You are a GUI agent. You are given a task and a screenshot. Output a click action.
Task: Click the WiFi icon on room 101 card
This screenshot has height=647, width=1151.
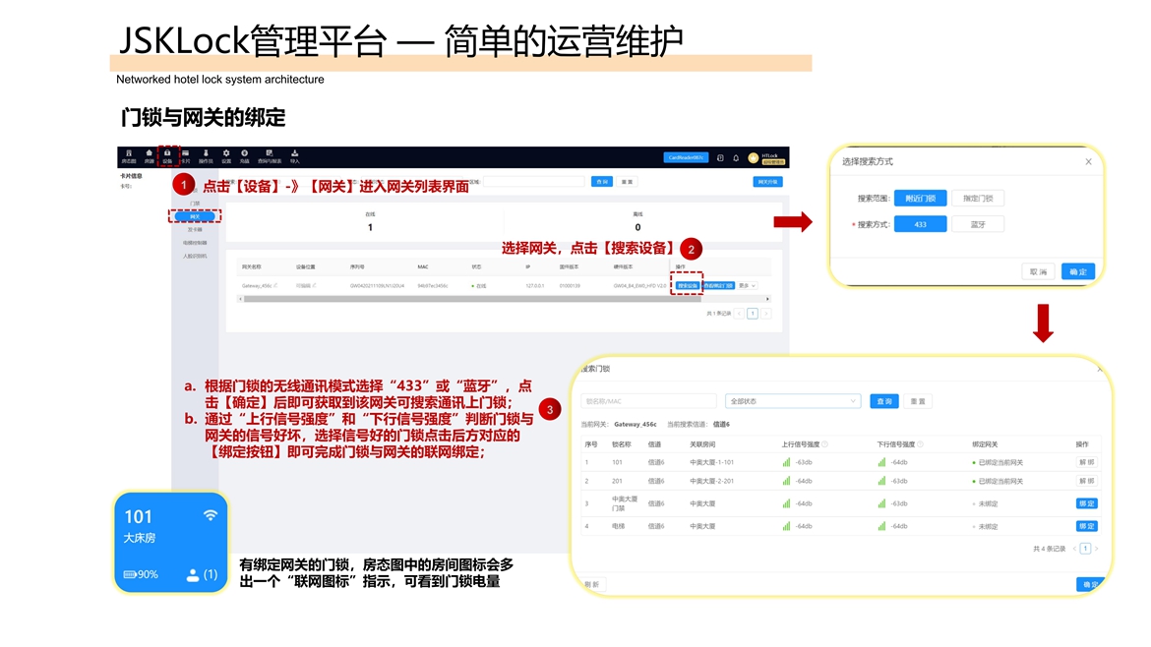[x=210, y=515]
